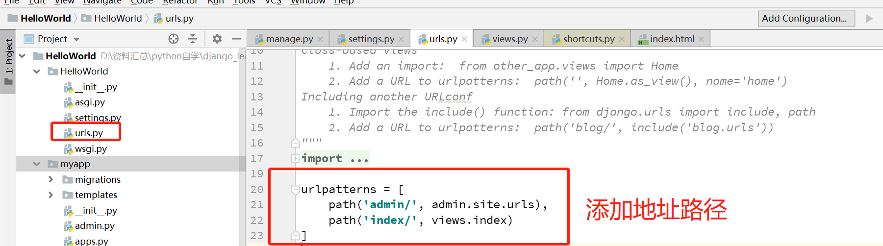883x246 pixels.
Task: Collapse the HelloWorld root project node
Action: [22, 56]
